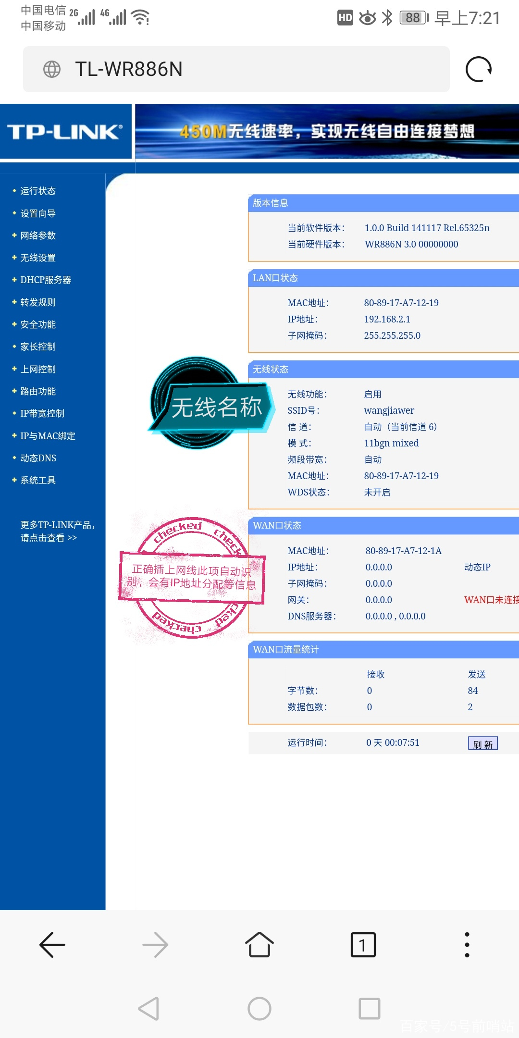The width and height of the screenshot is (519, 1038).
Task: Expand 上网控制 menu
Action: tap(38, 369)
